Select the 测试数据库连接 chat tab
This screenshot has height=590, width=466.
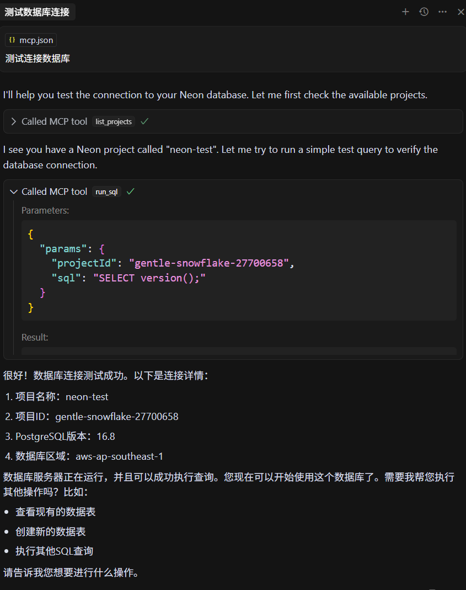tap(38, 12)
